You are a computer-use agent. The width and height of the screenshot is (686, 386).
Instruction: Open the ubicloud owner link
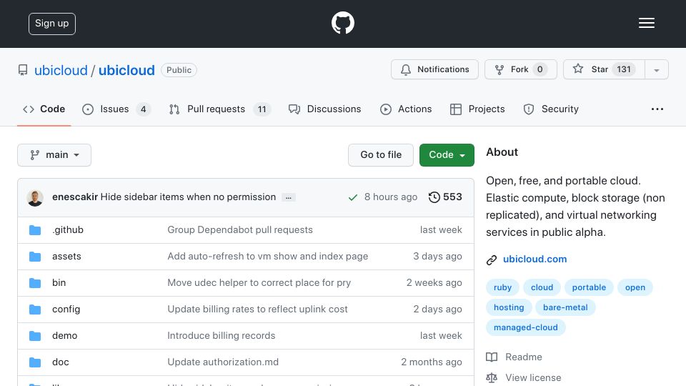point(61,71)
